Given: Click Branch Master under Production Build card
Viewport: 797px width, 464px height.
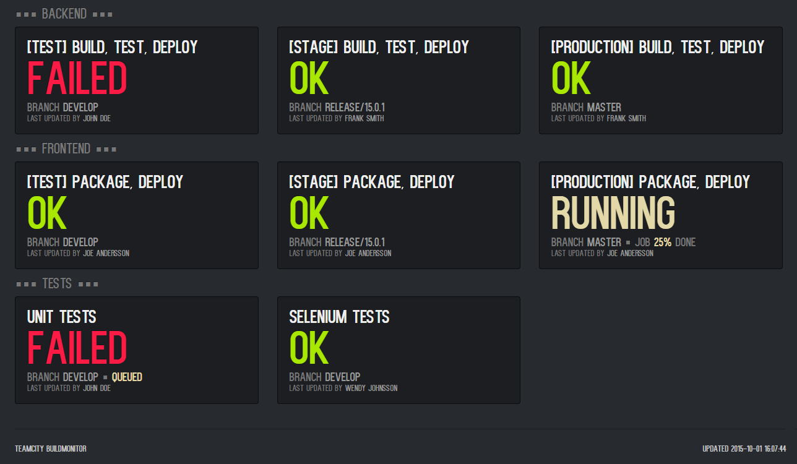Looking at the screenshot, I should (x=586, y=107).
